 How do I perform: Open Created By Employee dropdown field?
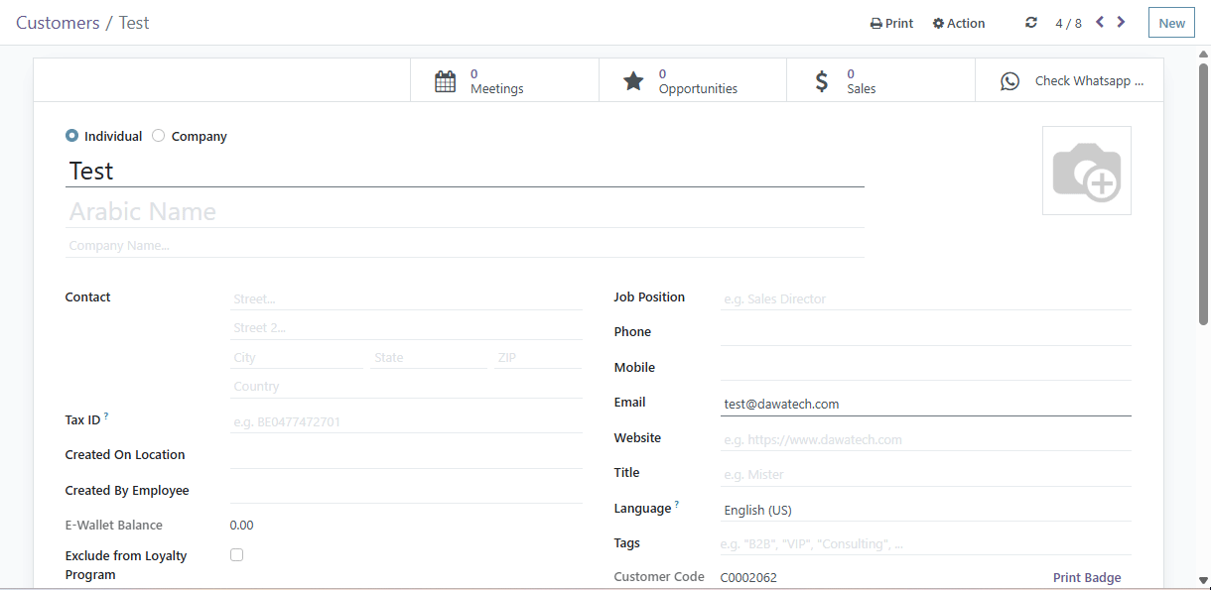point(406,491)
